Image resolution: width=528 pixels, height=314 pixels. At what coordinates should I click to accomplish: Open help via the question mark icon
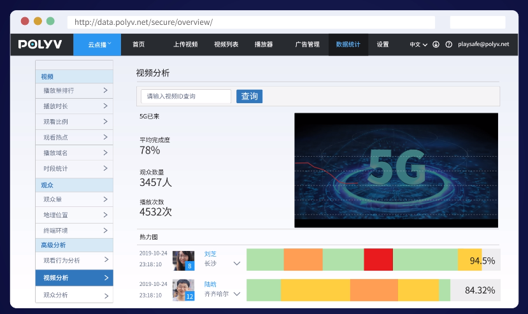click(449, 45)
